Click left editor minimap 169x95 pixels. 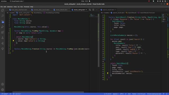pos(93,16)
